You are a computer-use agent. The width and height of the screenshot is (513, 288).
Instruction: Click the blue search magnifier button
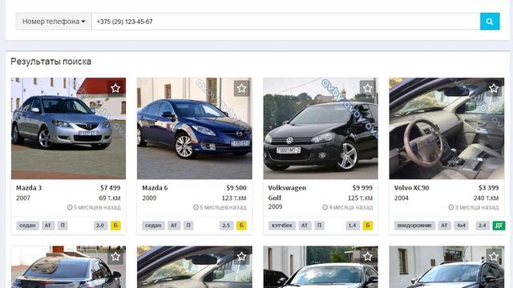[x=490, y=22]
